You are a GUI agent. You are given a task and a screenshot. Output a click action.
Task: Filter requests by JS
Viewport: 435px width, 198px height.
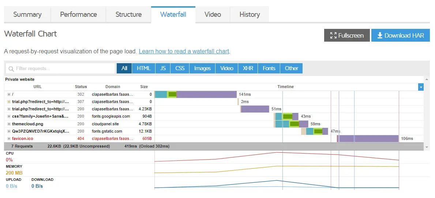coord(163,68)
